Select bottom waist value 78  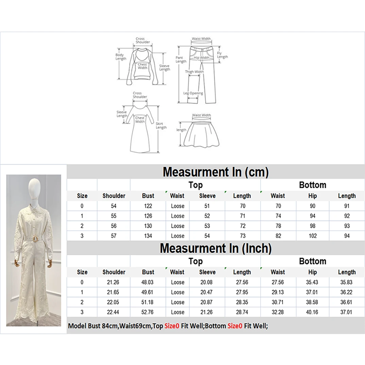point(278,226)
